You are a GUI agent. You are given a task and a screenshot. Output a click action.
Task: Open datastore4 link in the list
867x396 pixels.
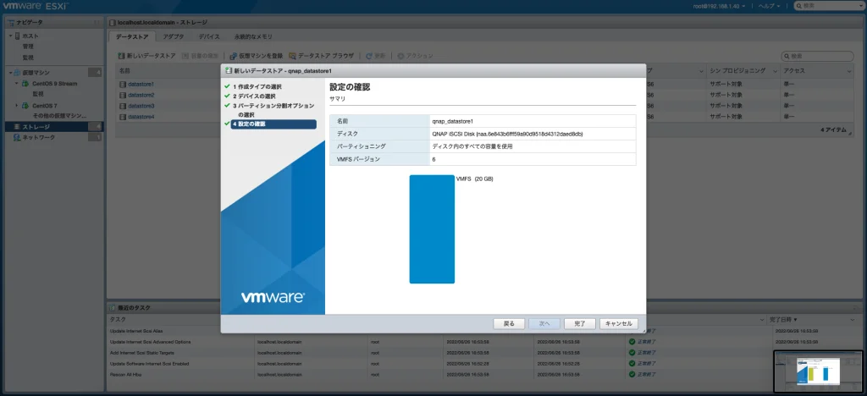pyautogui.click(x=141, y=117)
